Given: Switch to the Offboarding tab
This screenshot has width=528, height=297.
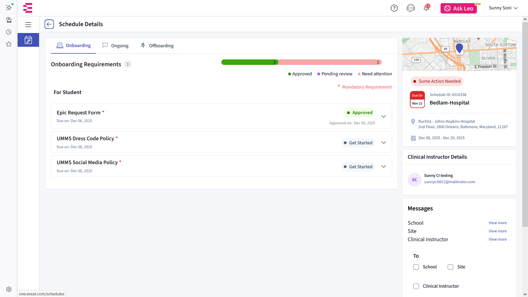Looking at the screenshot, I should [157, 46].
